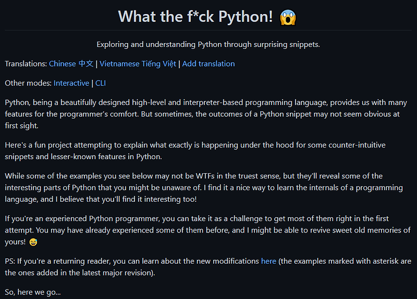Open the Chinese 中文 translation link
The image size is (417, 299).
pyautogui.click(x=71, y=64)
